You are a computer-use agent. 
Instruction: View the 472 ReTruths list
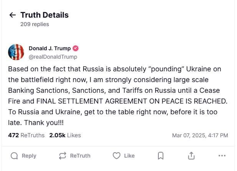[26, 135]
